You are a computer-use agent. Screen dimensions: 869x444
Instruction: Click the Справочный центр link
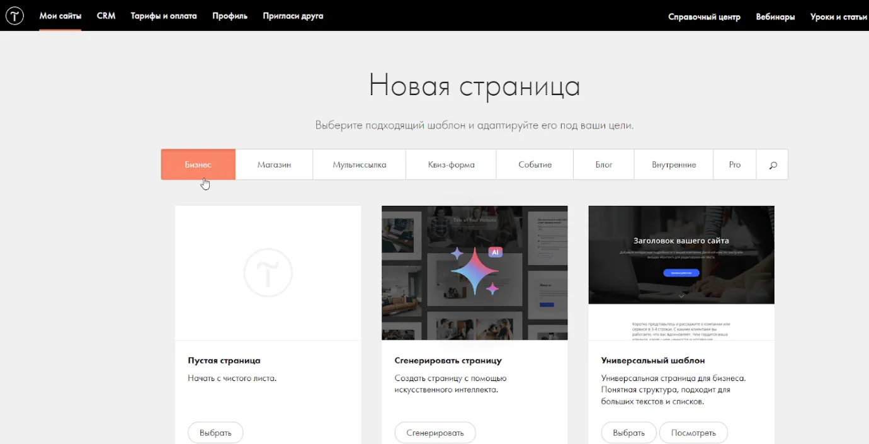coord(704,17)
